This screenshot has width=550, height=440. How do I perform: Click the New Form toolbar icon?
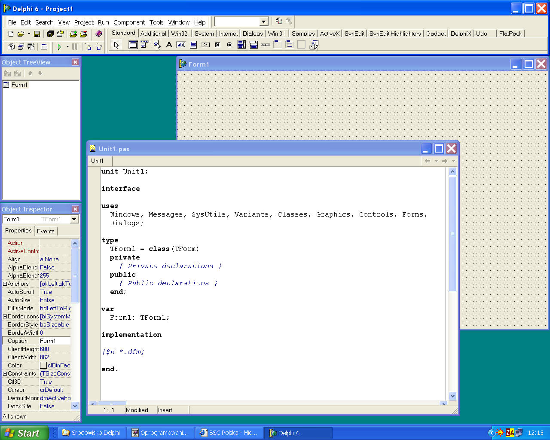pyautogui.click(x=44, y=46)
